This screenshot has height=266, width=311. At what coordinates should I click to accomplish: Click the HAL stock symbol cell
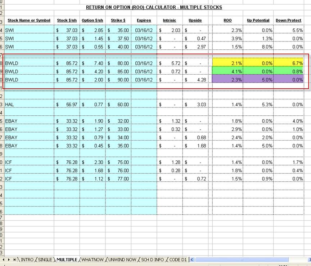pos(29,105)
